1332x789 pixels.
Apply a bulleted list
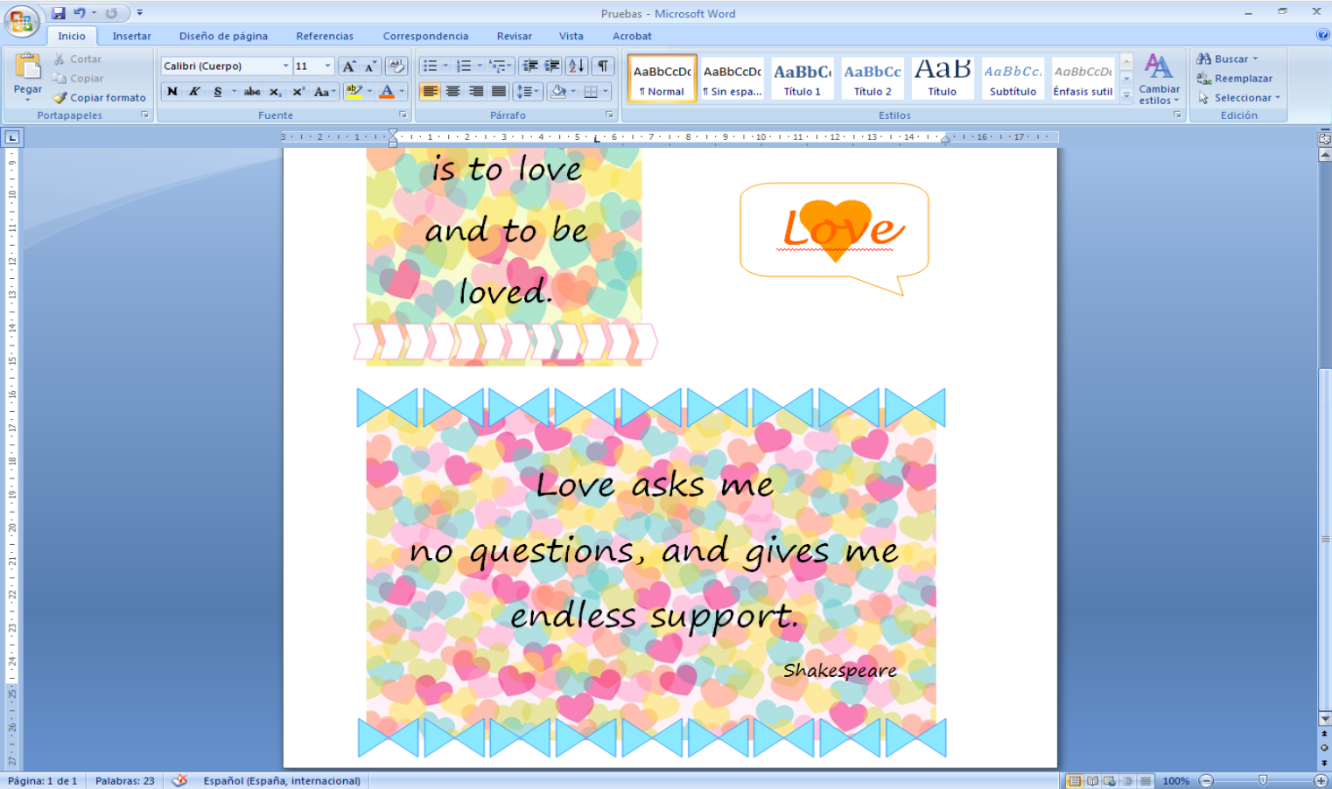tap(431, 65)
